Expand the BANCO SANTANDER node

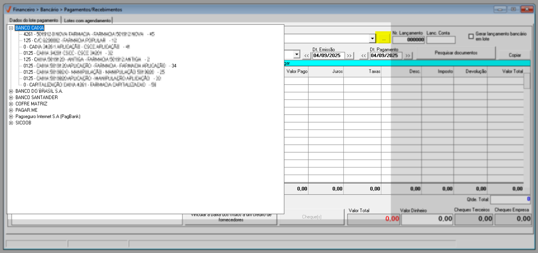pyautogui.click(x=11, y=97)
